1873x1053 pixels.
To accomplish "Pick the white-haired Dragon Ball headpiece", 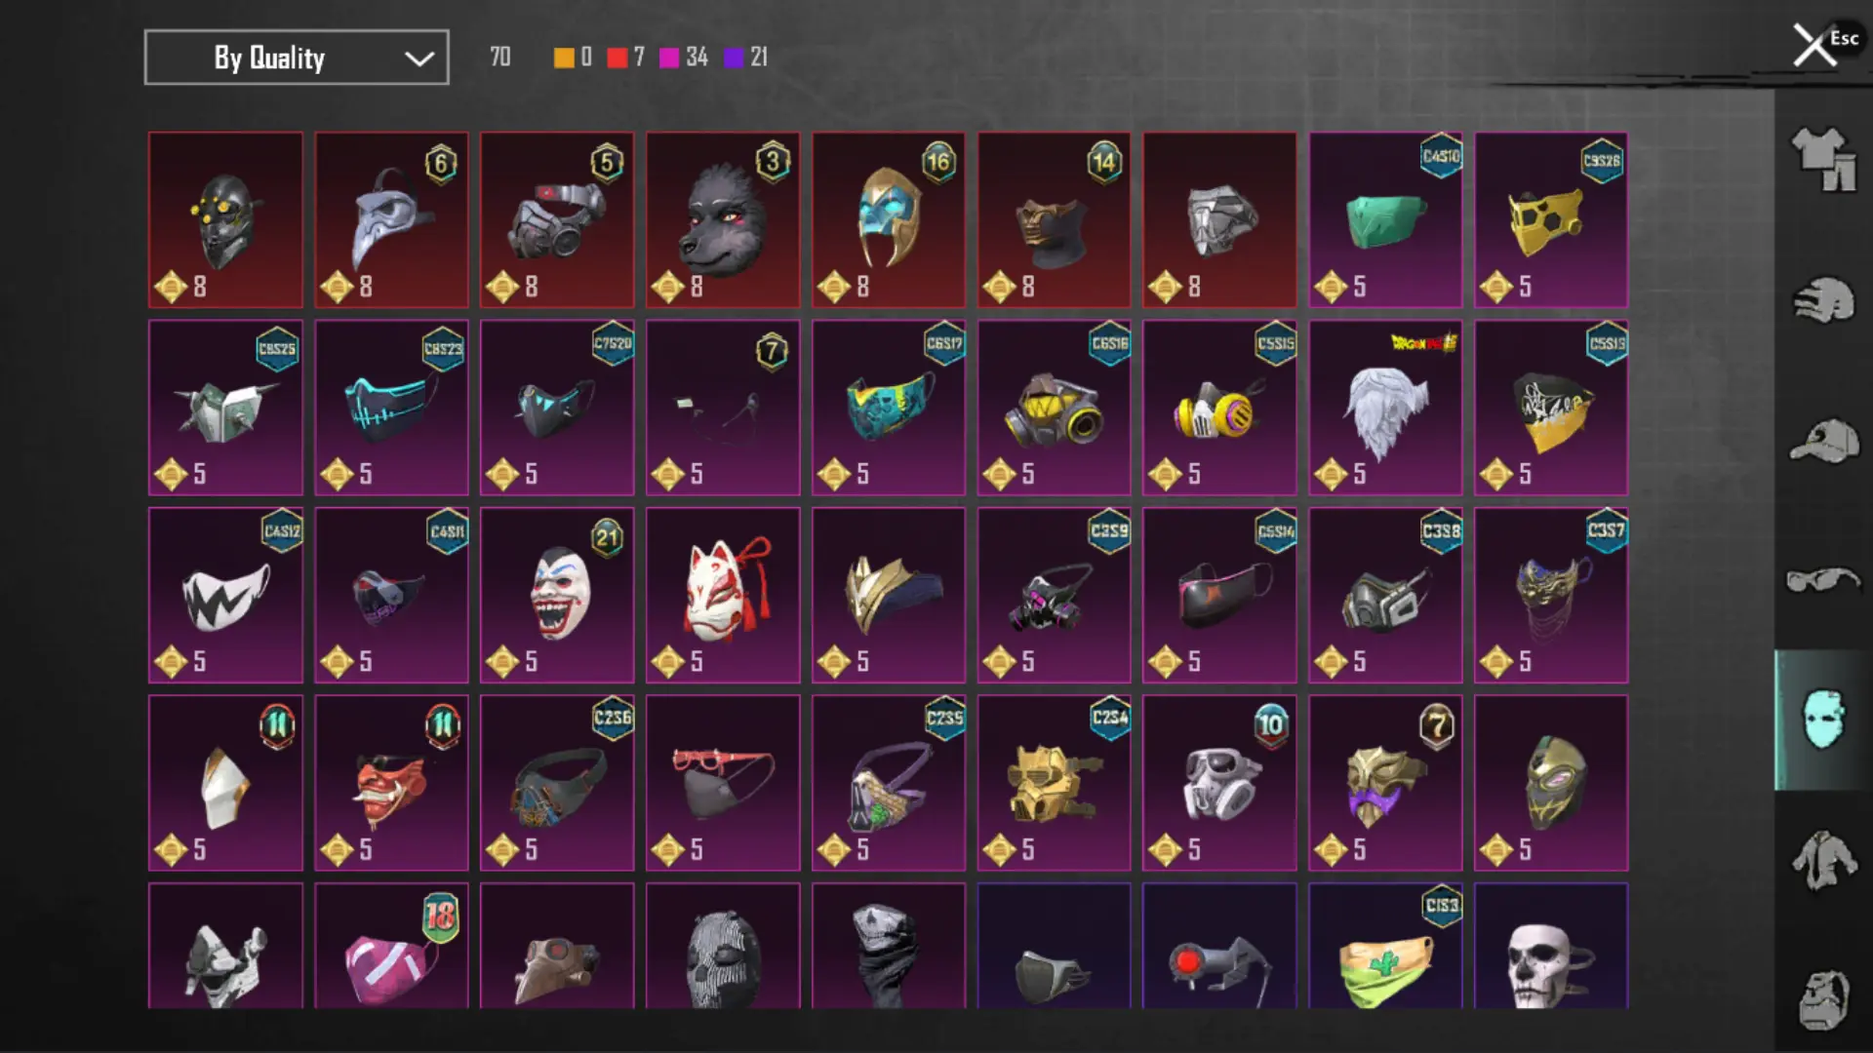I will 1385,408.
